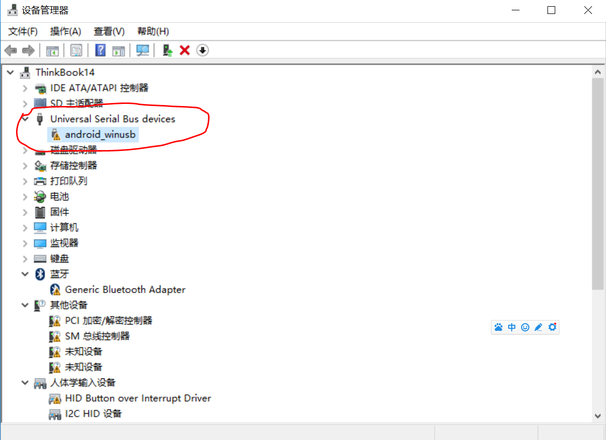This screenshot has height=440, width=606.
Task: Click the smiley emoji button in IME bar
Action: [x=525, y=327]
